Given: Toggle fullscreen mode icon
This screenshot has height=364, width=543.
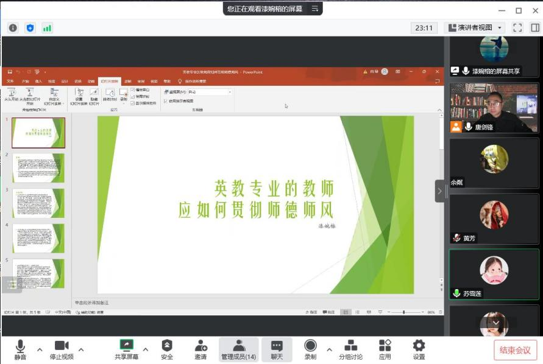Looking at the screenshot, I should pos(517,27).
